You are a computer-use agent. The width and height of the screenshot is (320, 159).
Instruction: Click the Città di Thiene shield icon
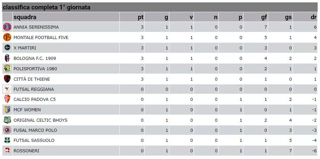7,79
